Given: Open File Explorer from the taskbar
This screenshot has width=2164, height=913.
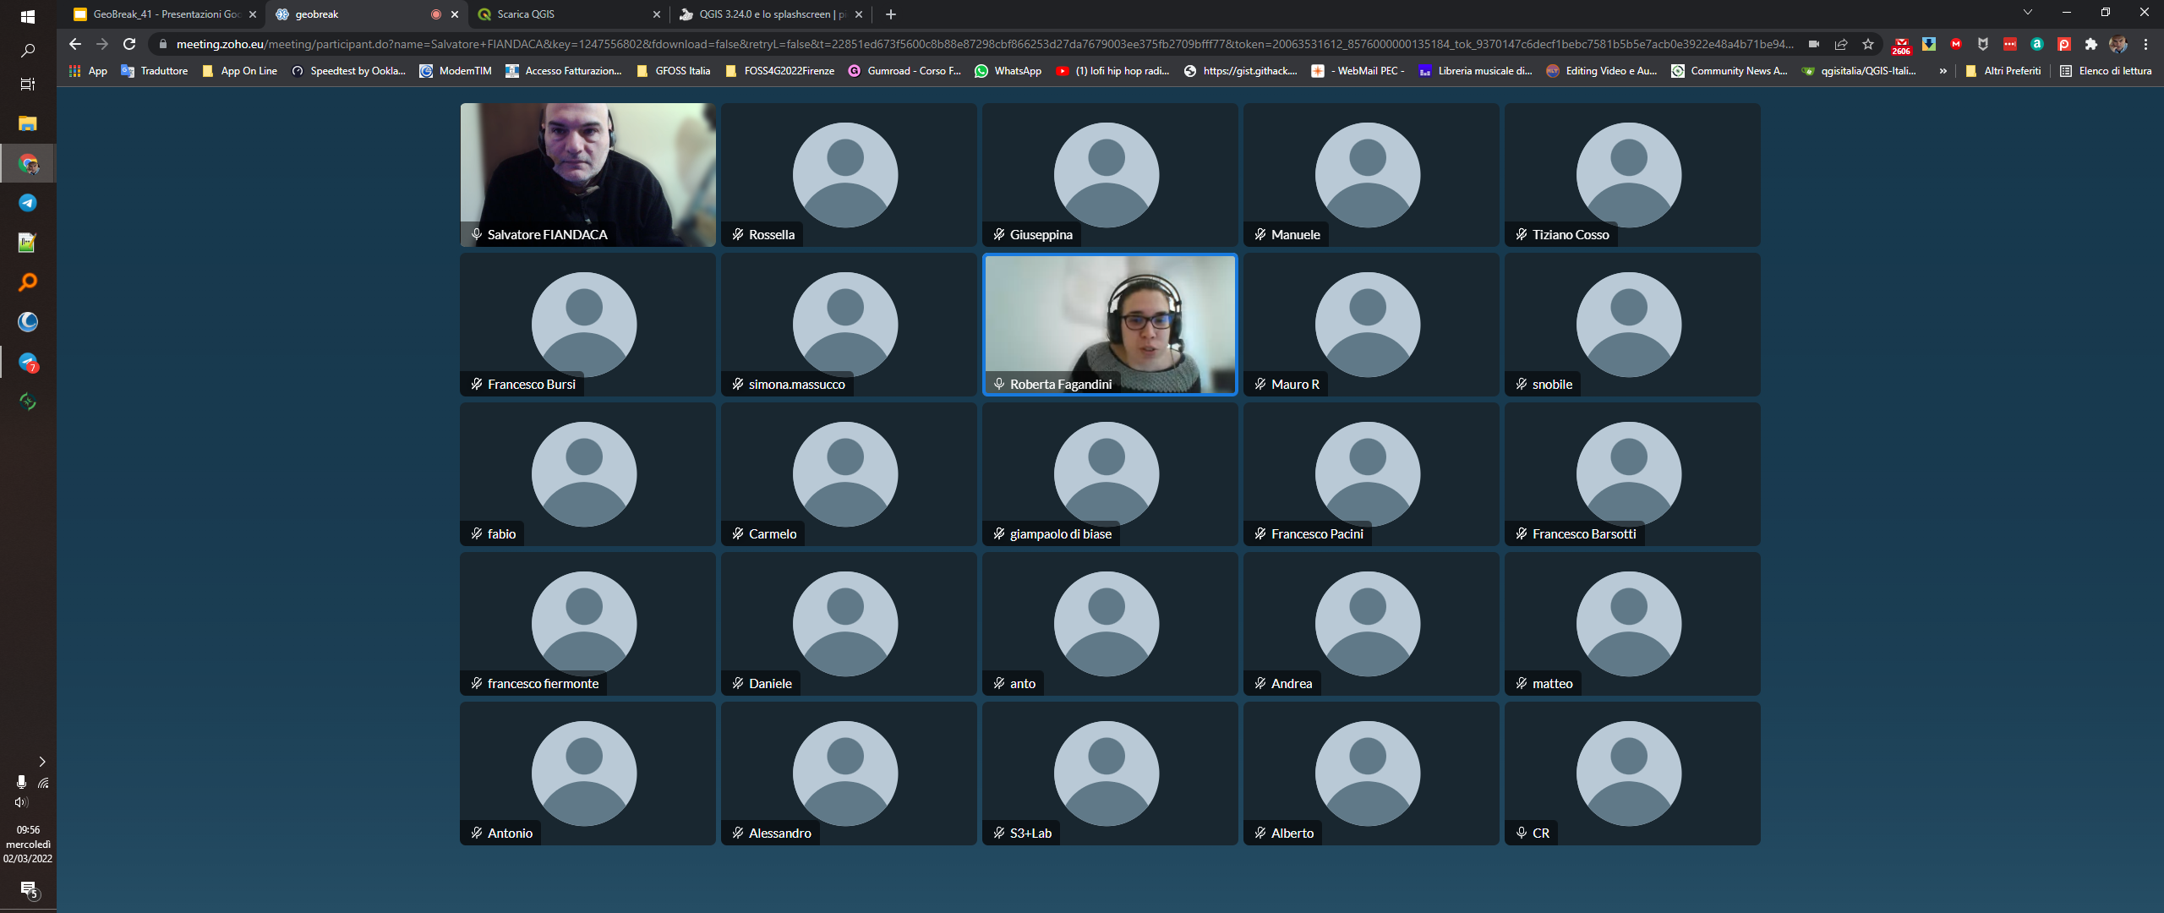Looking at the screenshot, I should tap(28, 123).
